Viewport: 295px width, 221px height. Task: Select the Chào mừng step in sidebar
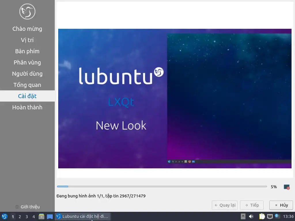coord(27,29)
